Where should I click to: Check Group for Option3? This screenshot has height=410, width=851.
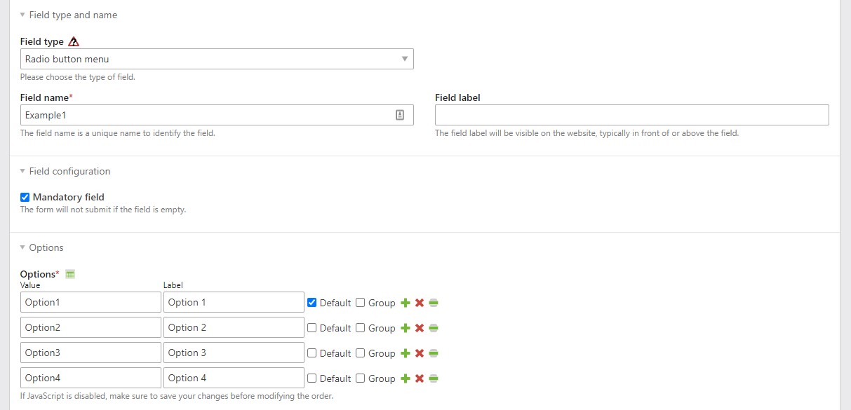pos(360,353)
